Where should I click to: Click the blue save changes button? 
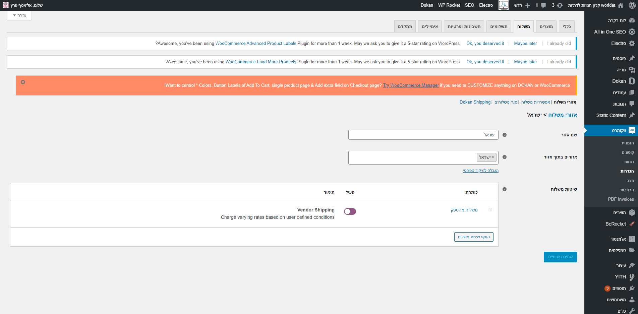(560, 257)
